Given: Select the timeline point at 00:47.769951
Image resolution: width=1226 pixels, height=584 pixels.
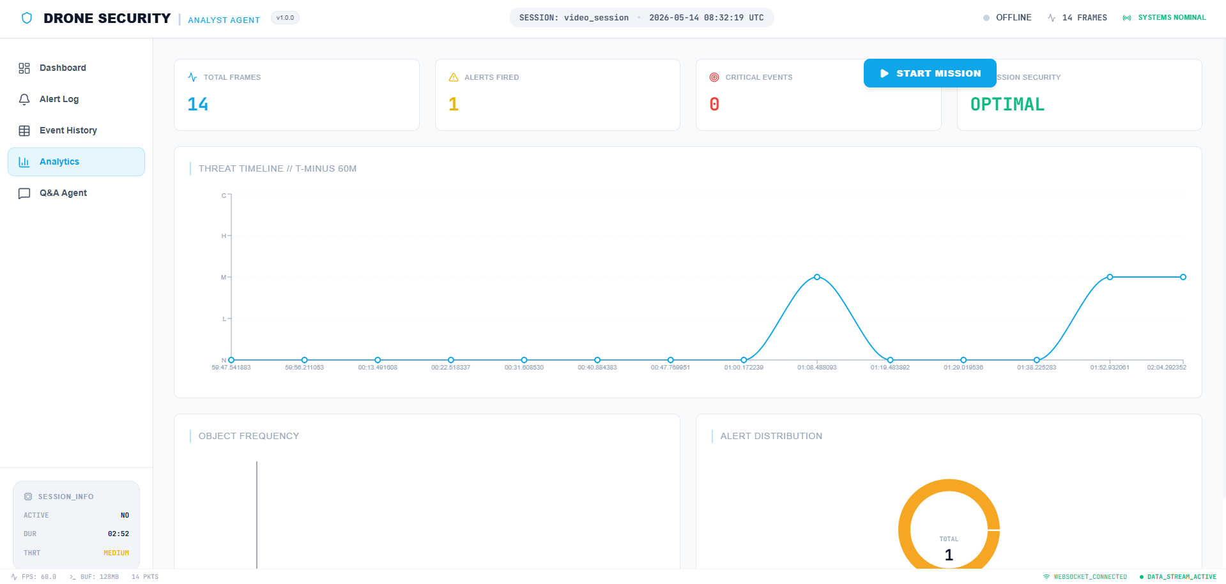Looking at the screenshot, I should pos(670,360).
